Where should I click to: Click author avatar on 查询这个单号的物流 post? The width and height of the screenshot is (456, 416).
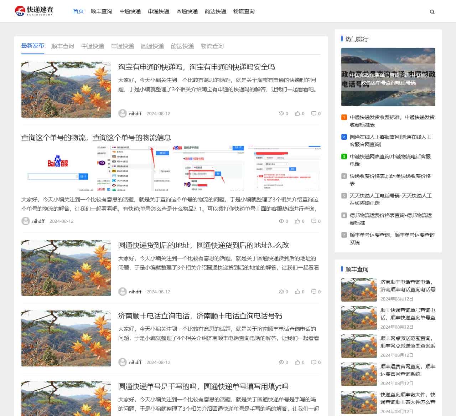(x=26, y=221)
